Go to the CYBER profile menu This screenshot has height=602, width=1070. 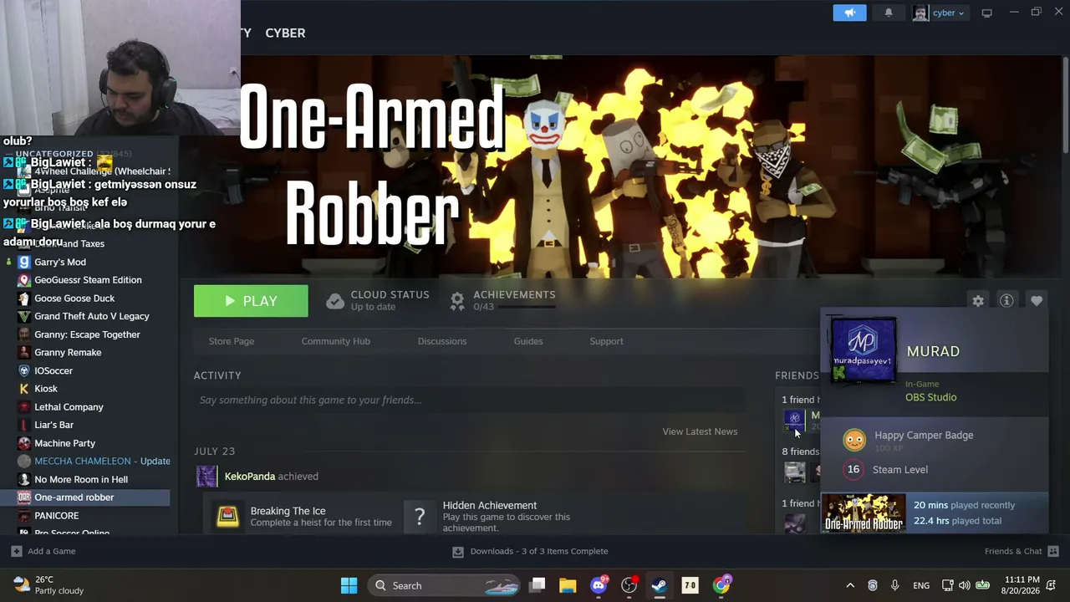coord(285,33)
